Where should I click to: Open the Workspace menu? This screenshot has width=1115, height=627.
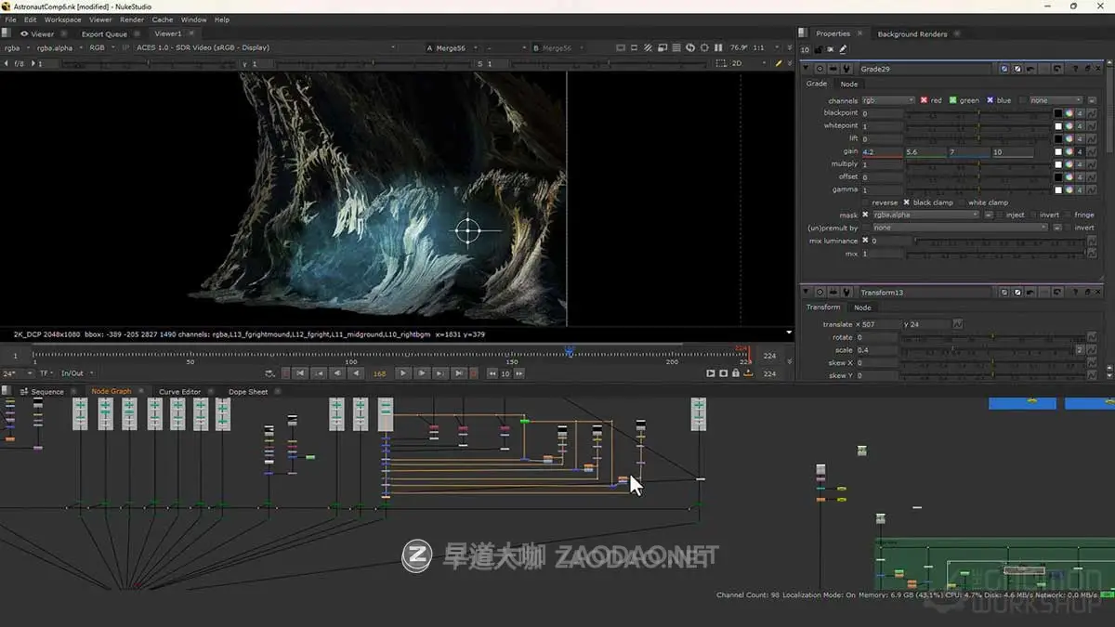pyautogui.click(x=61, y=19)
